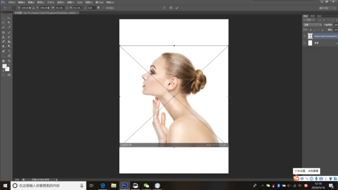The width and height of the screenshot is (338, 190).
Task: Select the Elliptical Marquee tool
Action: [x=3, y=18]
